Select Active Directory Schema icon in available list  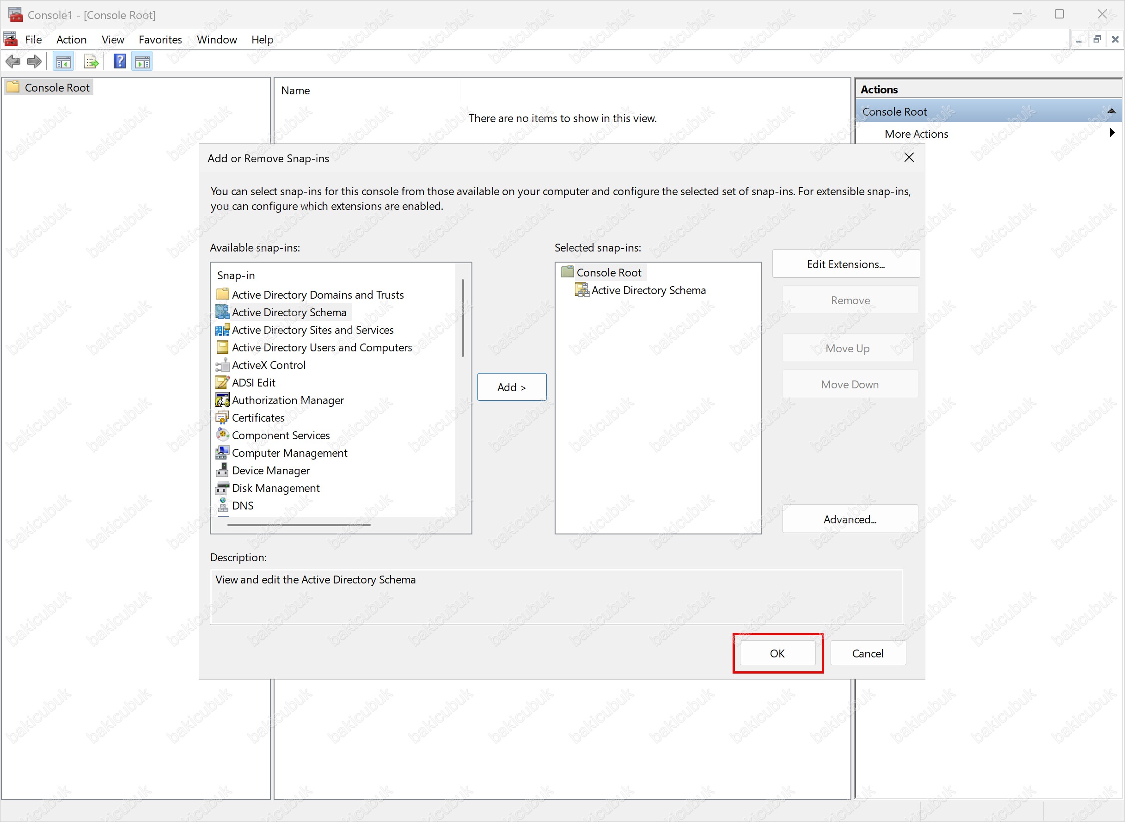[223, 312]
